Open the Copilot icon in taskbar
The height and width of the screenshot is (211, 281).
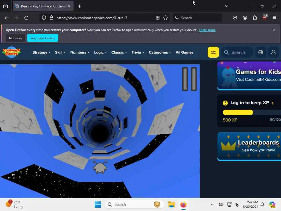point(272,204)
